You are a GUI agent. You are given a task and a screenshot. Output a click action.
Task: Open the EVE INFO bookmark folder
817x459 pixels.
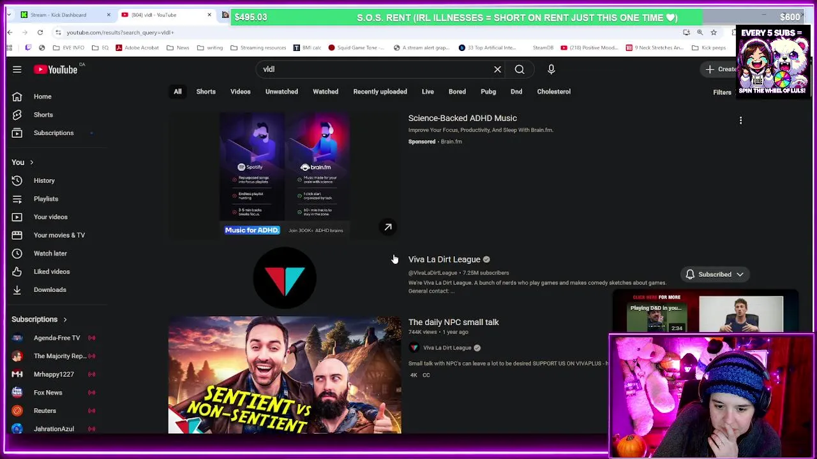[69, 48]
